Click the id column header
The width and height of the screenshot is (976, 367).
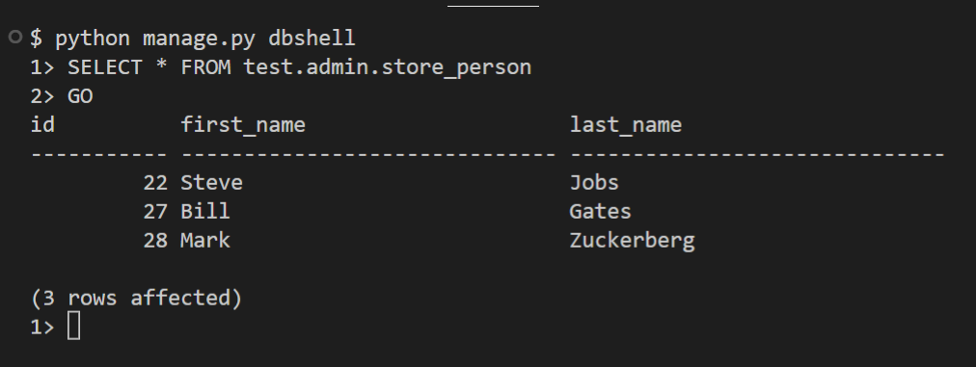tap(43, 124)
